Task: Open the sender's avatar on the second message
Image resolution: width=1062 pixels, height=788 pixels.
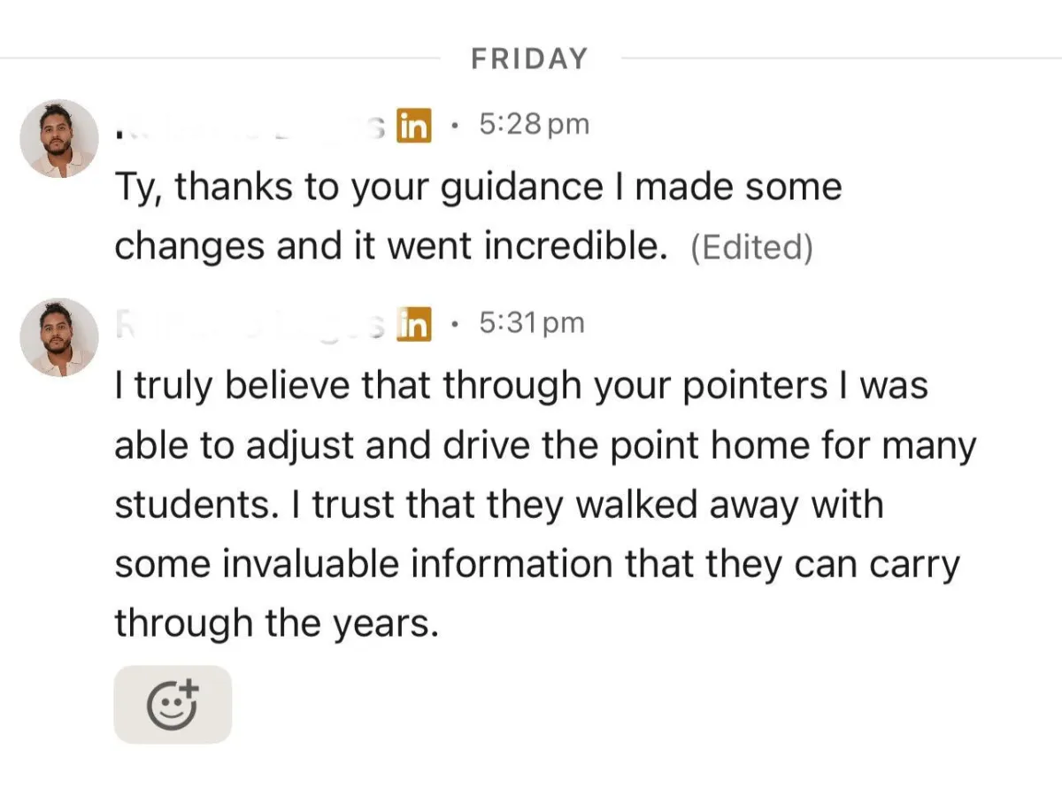Action: click(x=59, y=337)
